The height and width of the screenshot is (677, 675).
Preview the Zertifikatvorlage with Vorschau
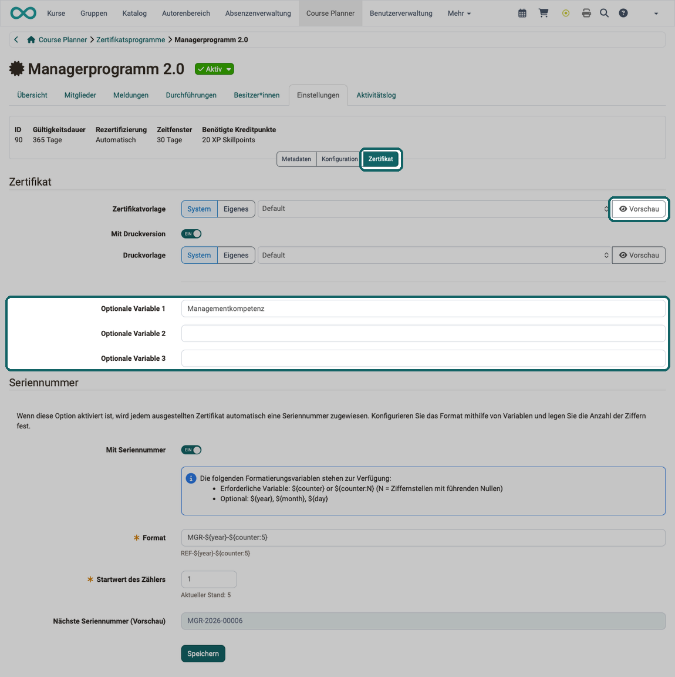tap(639, 209)
